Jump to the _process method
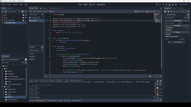 pos(32,57)
